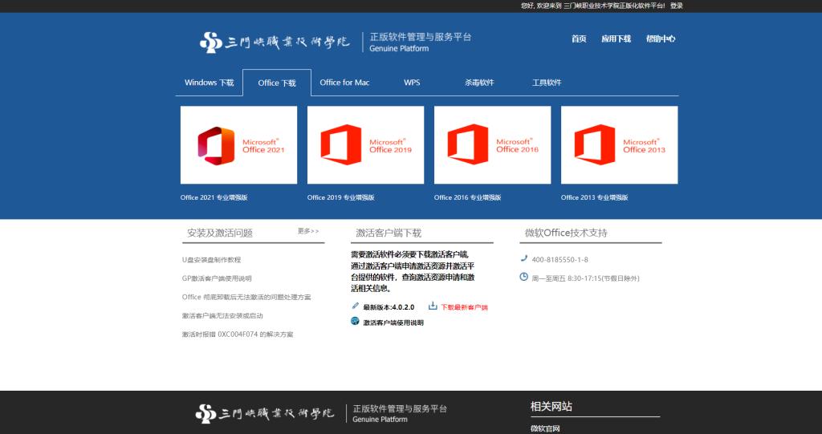Switch to the Office for Mac tab
Screen dimensions: 822x434
[344, 83]
